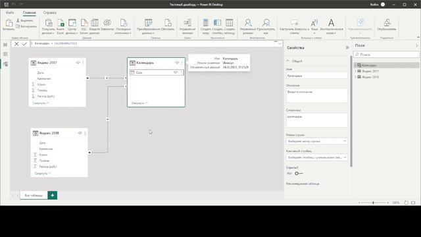421x237 pixels.
Task: Open Центр данных in the ribbon
Action: [72, 26]
